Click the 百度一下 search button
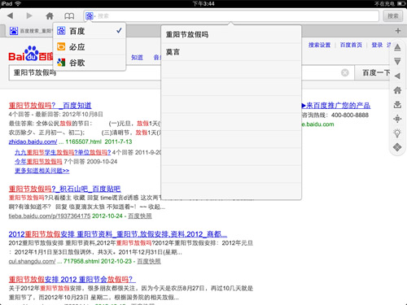The width and height of the screenshot is (407, 305). tap(376, 72)
